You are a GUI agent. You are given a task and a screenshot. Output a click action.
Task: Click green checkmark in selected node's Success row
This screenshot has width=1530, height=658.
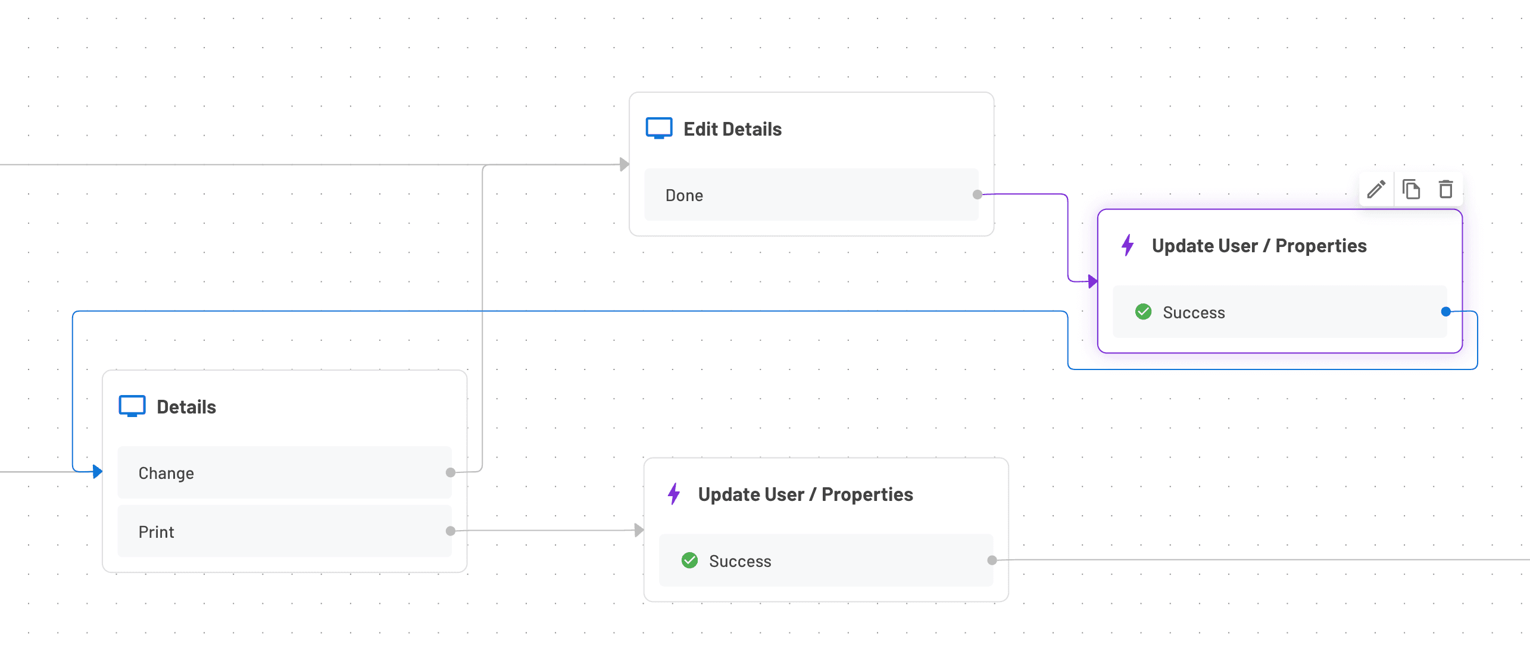point(1143,312)
